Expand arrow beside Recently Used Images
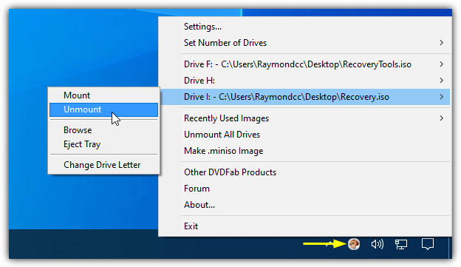The image size is (461, 267). tap(441, 118)
